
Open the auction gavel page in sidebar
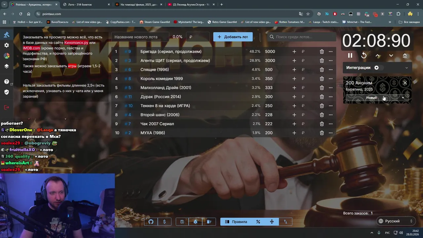(7, 35)
